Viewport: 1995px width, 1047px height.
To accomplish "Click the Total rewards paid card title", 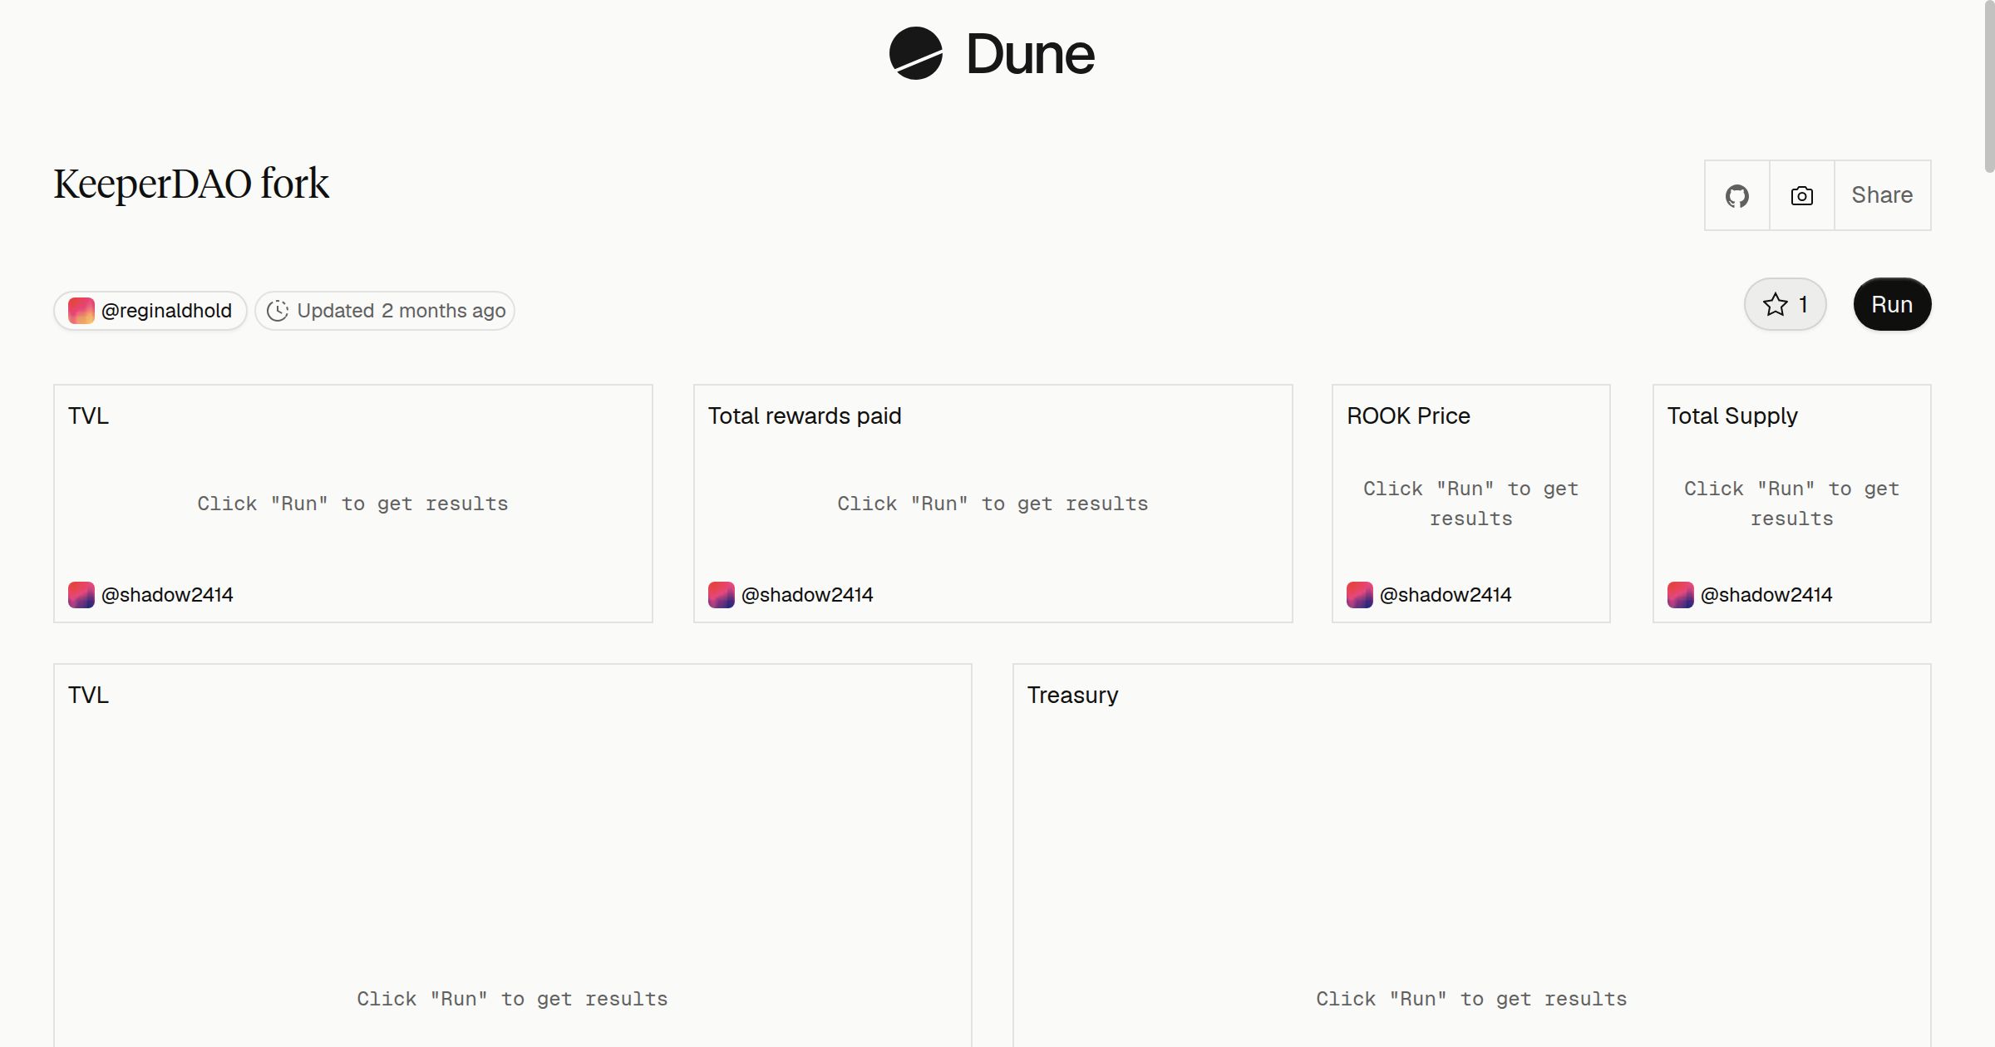I will (805, 415).
